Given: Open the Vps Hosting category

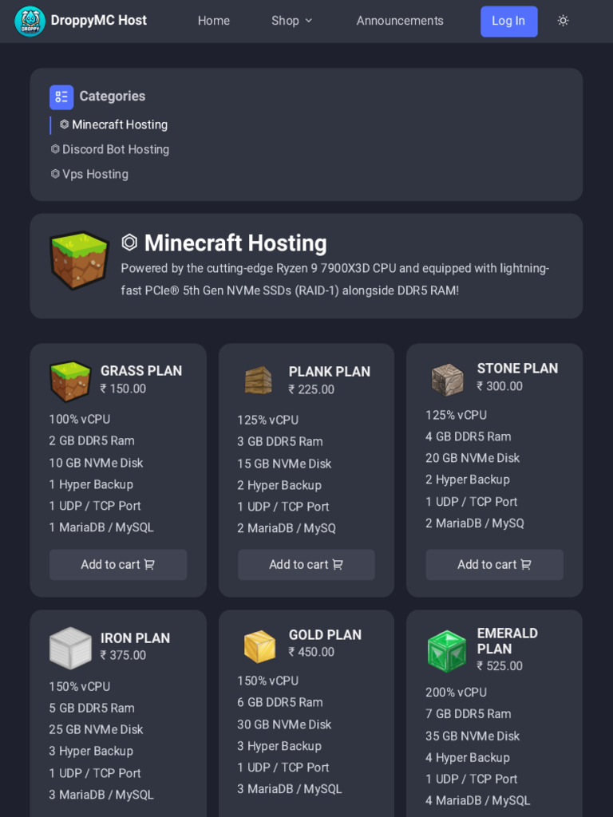Looking at the screenshot, I should coord(89,174).
